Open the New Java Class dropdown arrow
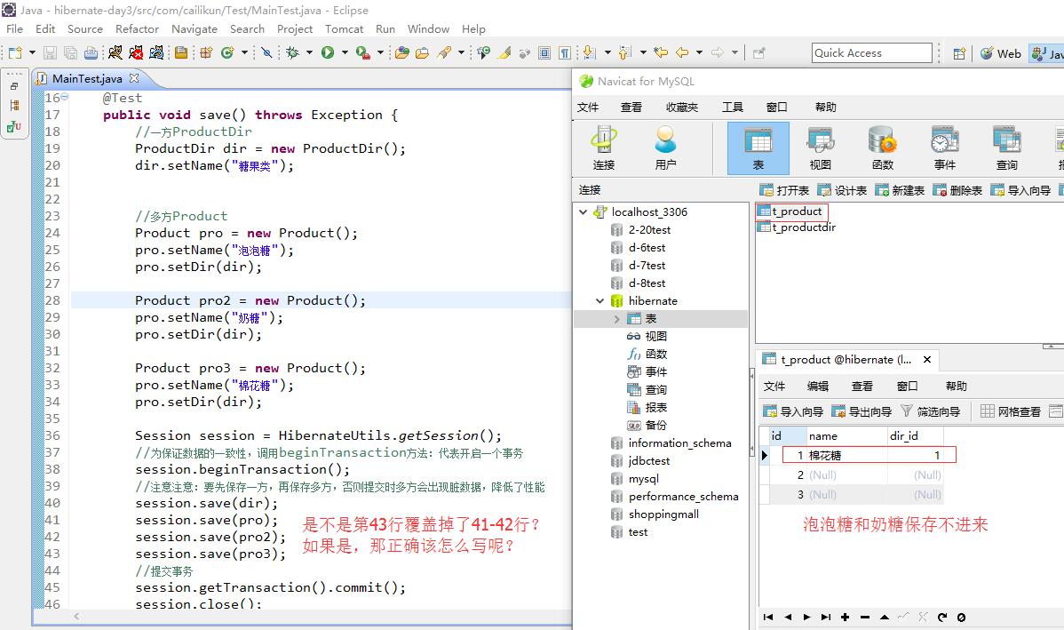The height and width of the screenshot is (630, 1064). pyautogui.click(x=244, y=52)
